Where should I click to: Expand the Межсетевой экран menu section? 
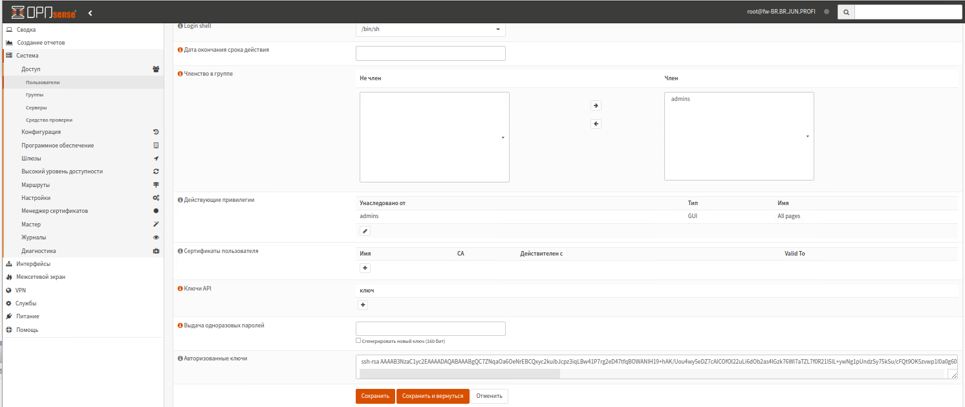pyautogui.click(x=40, y=277)
